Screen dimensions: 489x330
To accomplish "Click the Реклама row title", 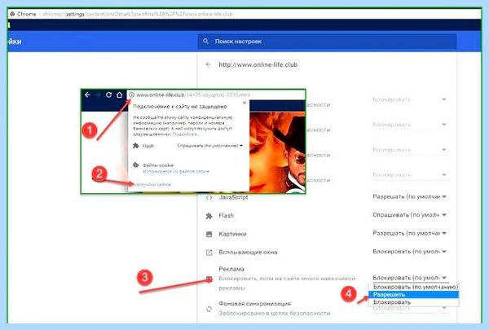I will pos(231,269).
